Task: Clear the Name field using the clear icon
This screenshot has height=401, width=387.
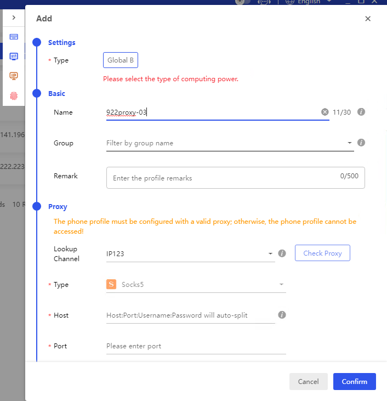Action: [325, 112]
